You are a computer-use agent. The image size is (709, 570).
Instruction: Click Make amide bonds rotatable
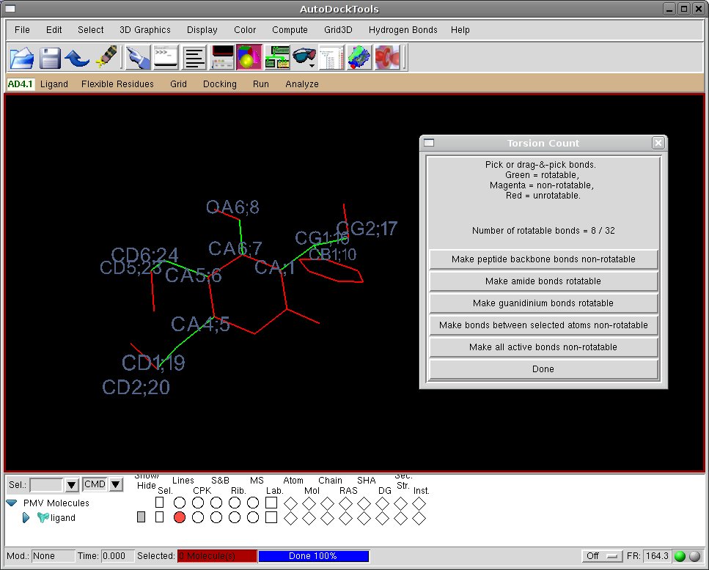pos(543,281)
